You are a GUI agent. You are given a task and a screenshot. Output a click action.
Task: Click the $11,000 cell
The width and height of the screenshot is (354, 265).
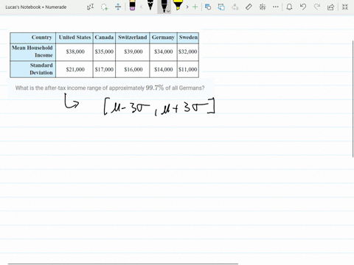tap(188, 69)
